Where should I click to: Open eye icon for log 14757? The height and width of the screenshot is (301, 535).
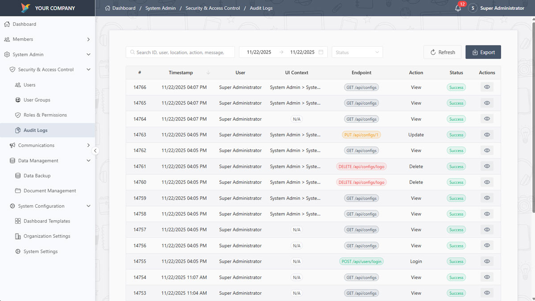pyautogui.click(x=487, y=230)
